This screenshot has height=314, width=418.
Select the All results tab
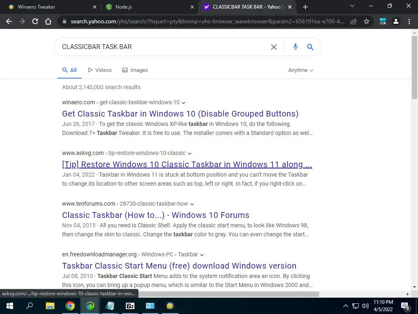pyautogui.click(x=69, y=70)
